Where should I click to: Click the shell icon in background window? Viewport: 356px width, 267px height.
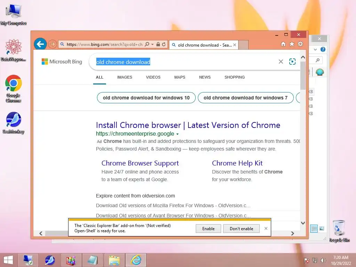319,72
